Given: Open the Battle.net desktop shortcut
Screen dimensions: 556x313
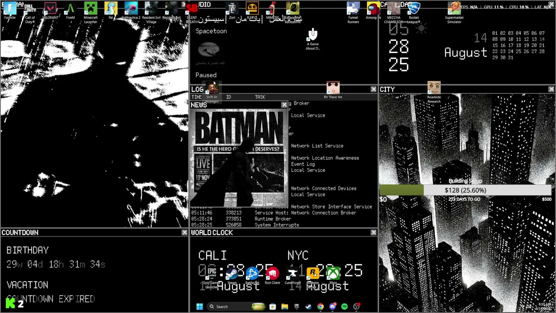Looking at the screenshot, I should point(252,276).
